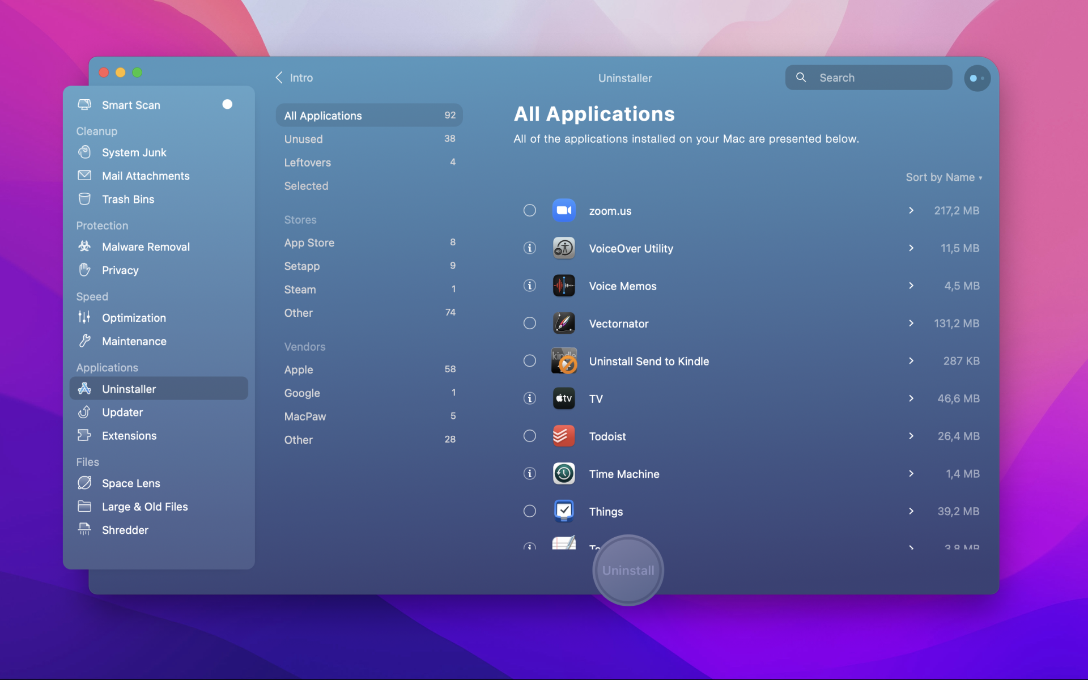This screenshot has height=680, width=1088.
Task: Select zoom.us for uninstalling
Action: coord(529,210)
